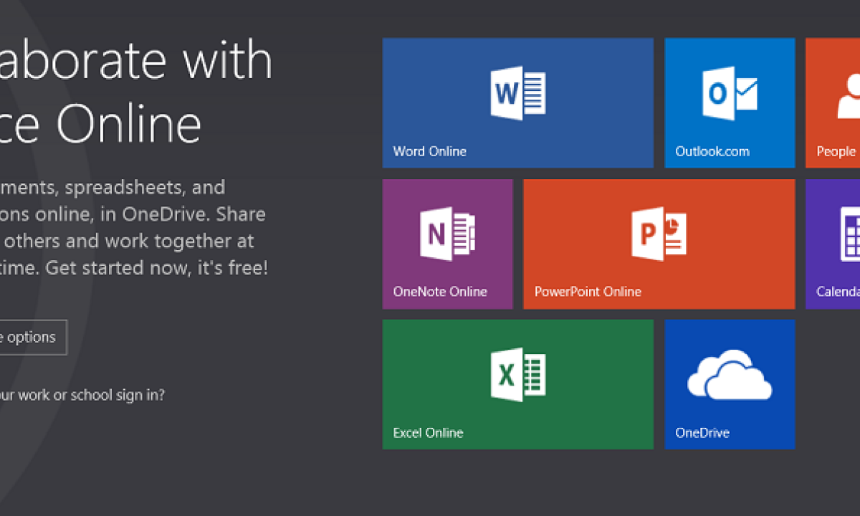Open the Calendar tile
The height and width of the screenshot is (516, 860).
click(x=833, y=244)
